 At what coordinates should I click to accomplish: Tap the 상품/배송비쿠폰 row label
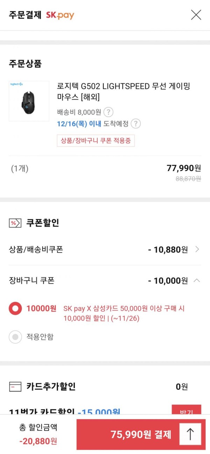tap(36, 249)
